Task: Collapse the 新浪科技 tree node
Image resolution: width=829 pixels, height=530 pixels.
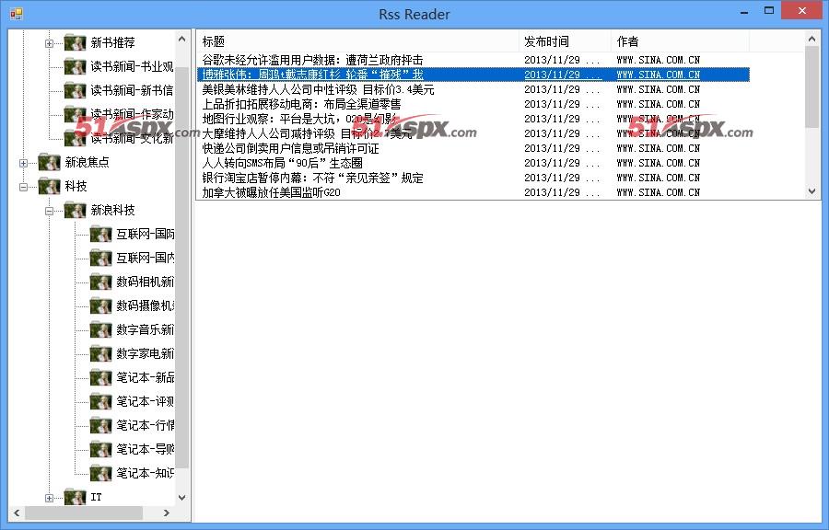Action: 49,211
